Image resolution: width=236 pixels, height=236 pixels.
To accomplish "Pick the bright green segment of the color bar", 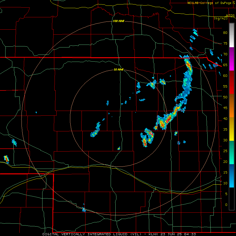I will (232, 158).
